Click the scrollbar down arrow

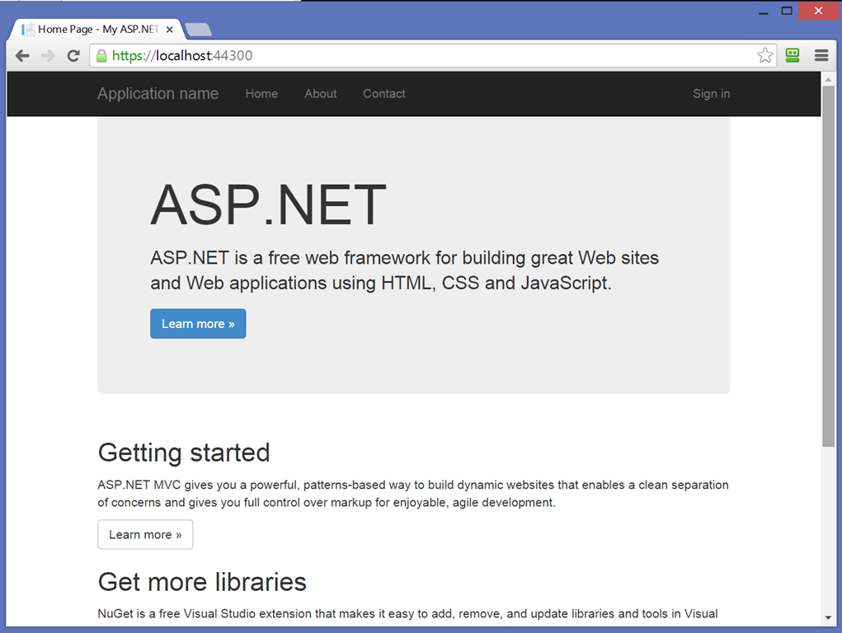828,618
